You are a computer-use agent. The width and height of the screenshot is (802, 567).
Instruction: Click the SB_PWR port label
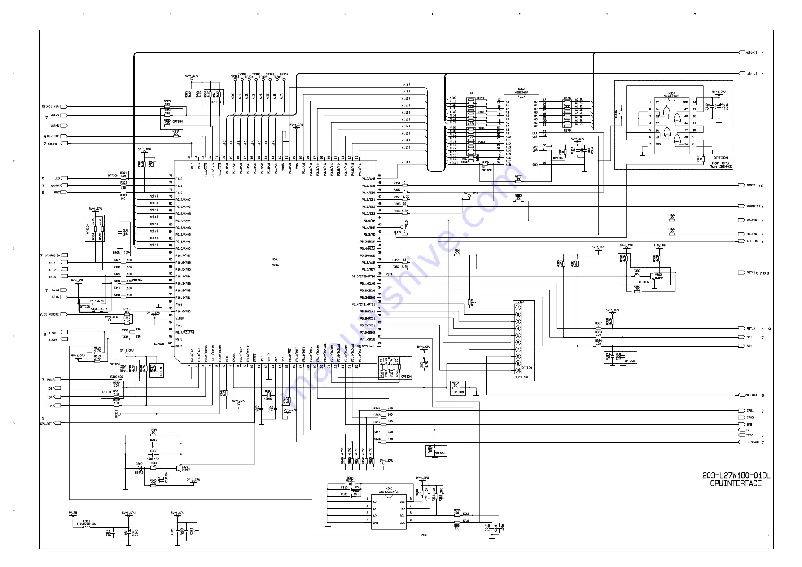tap(54, 144)
